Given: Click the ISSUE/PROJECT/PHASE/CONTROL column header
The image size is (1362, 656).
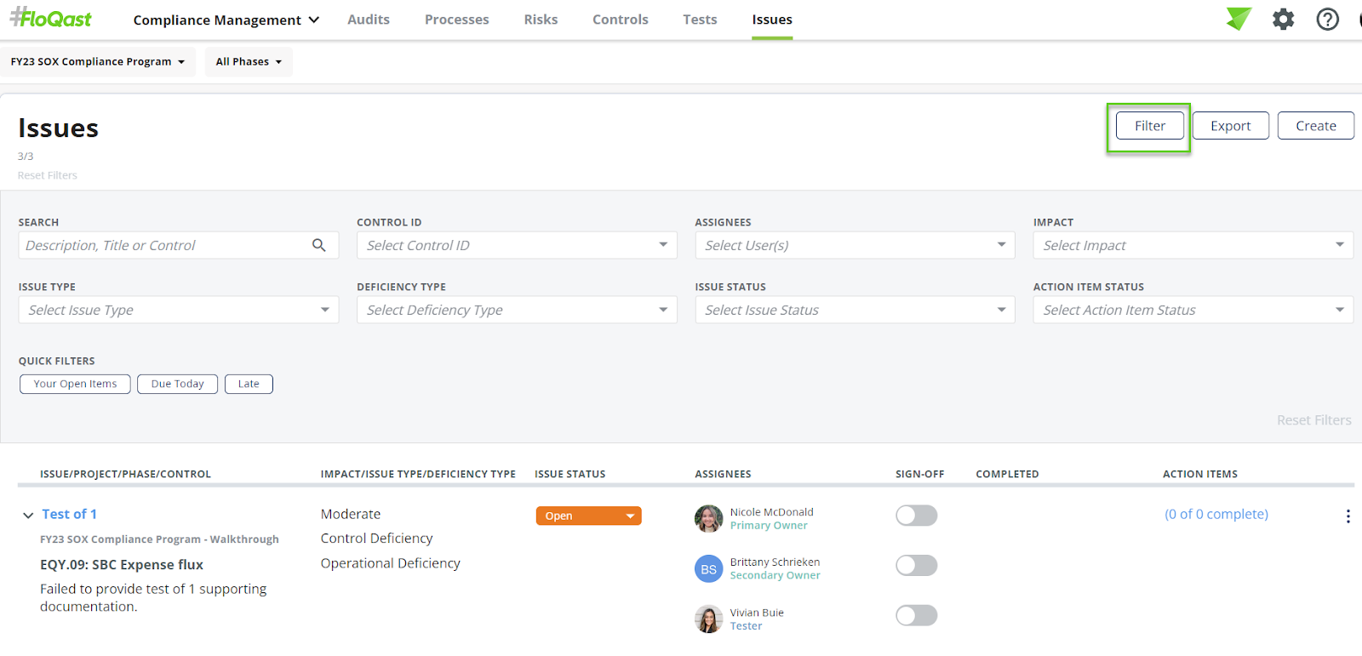Looking at the screenshot, I should (x=125, y=474).
